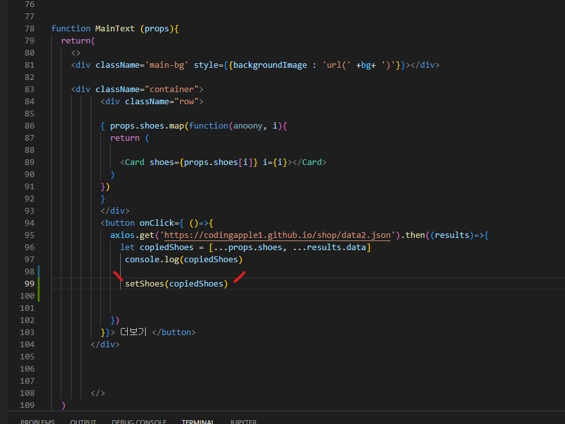565x424 pixels.
Task: Click line number 86 in the gutter
Action: (29, 126)
